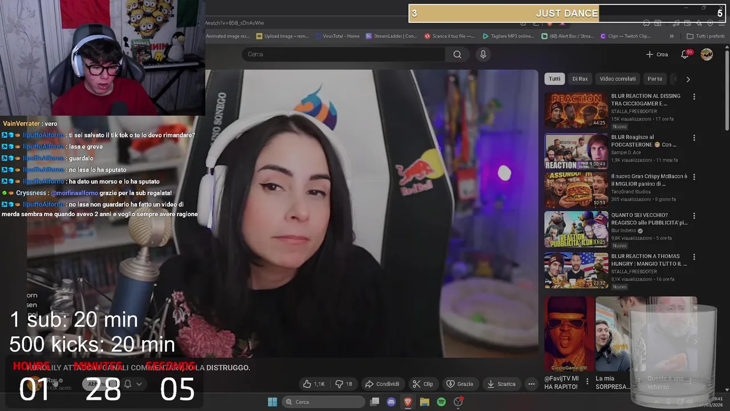Send a Grazie super thanks
The image size is (730, 411).
[x=460, y=384]
